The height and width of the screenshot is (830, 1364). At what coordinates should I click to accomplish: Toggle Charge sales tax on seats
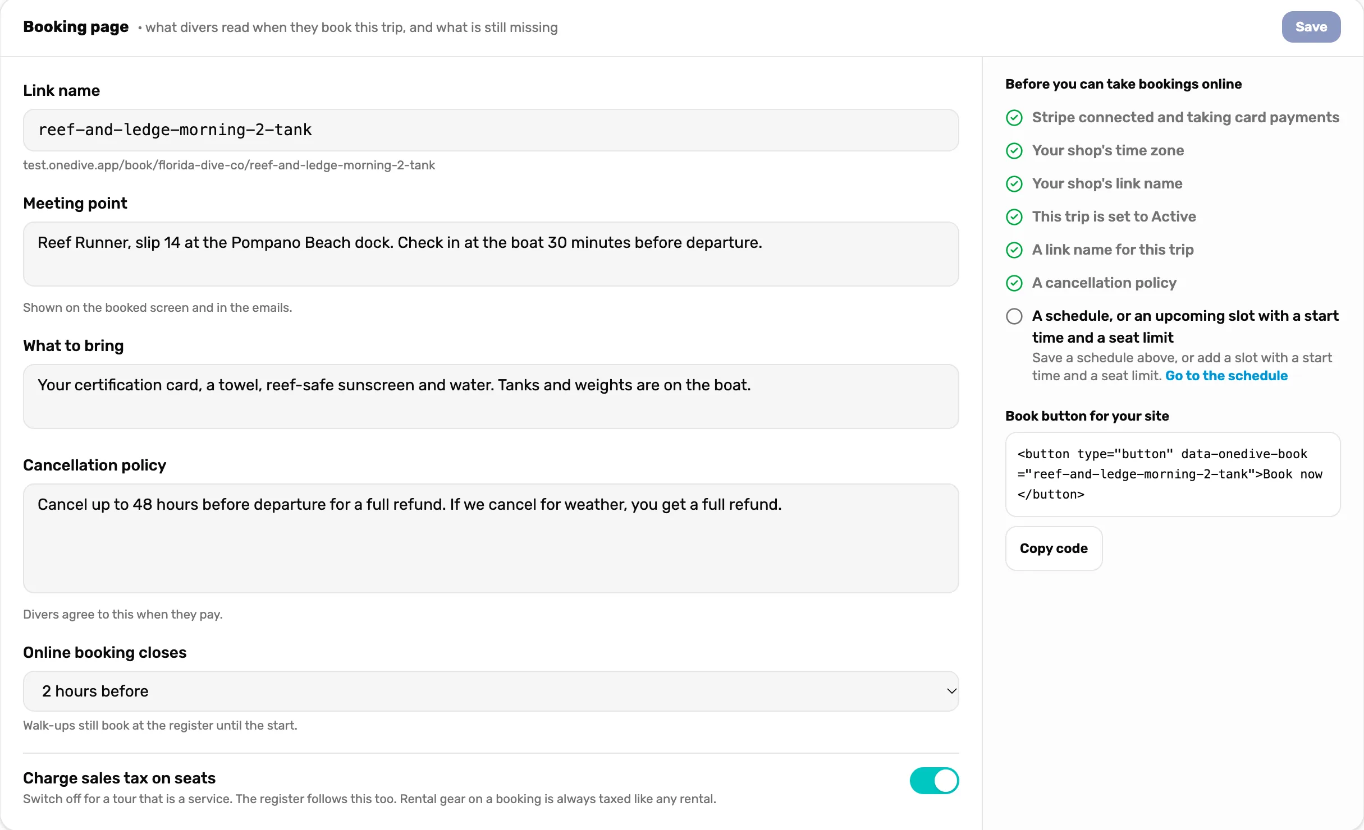pos(934,781)
